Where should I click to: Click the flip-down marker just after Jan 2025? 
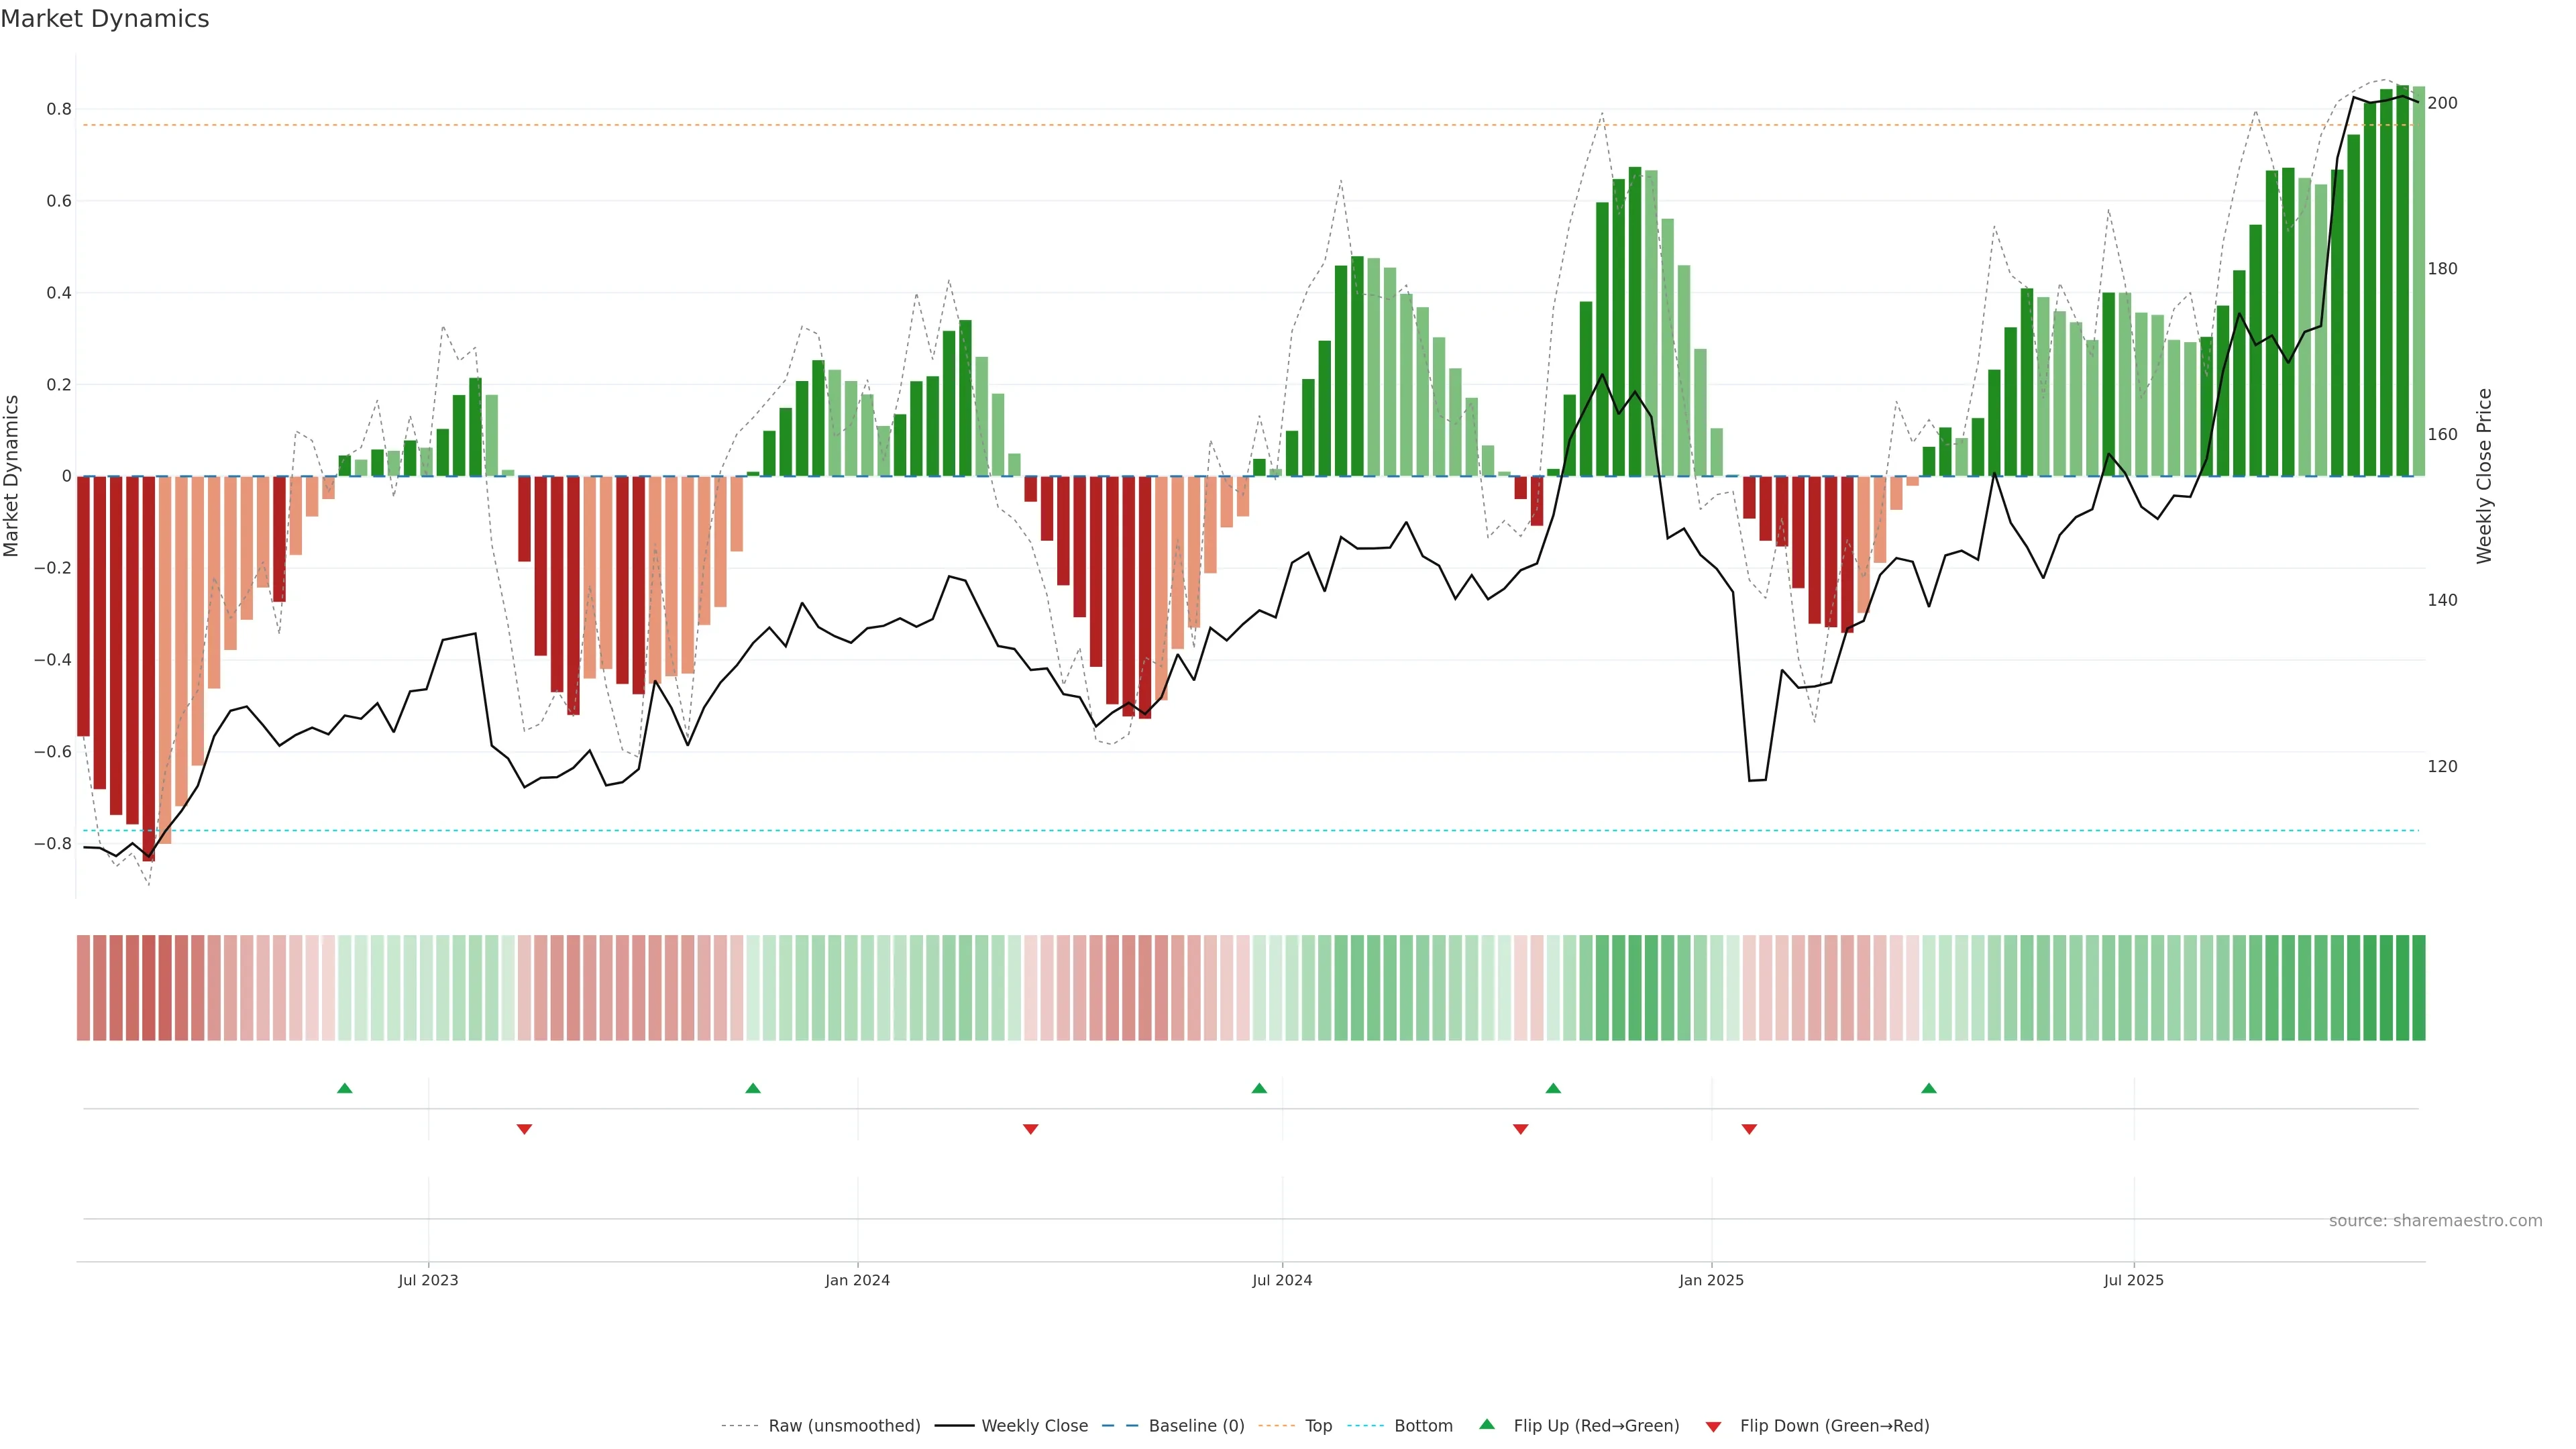pyautogui.click(x=1749, y=1129)
